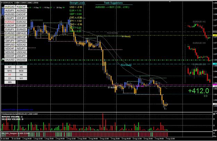Viewport: 217px width, 141px height.
Task: Click the +412.0 profit readout
Action: (199, 91)
